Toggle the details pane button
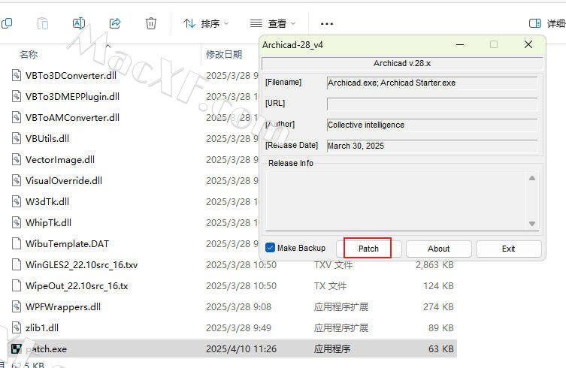The image size is (566, 368). tap(535, 23)
